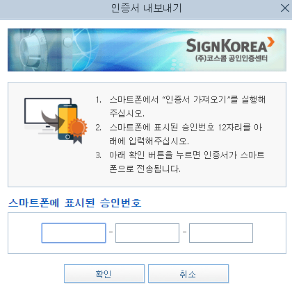This screenshot has width=292, height=292.
Task: Click the dash between first and middle fields
Action: pos(111,232)
